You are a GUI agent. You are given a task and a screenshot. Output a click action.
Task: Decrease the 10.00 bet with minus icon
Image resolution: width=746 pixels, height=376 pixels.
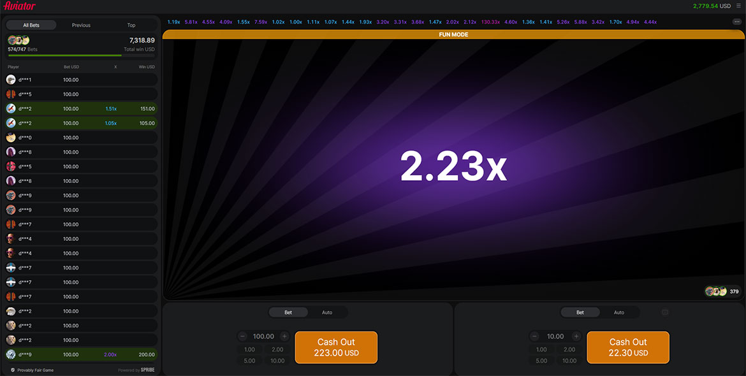535,336
